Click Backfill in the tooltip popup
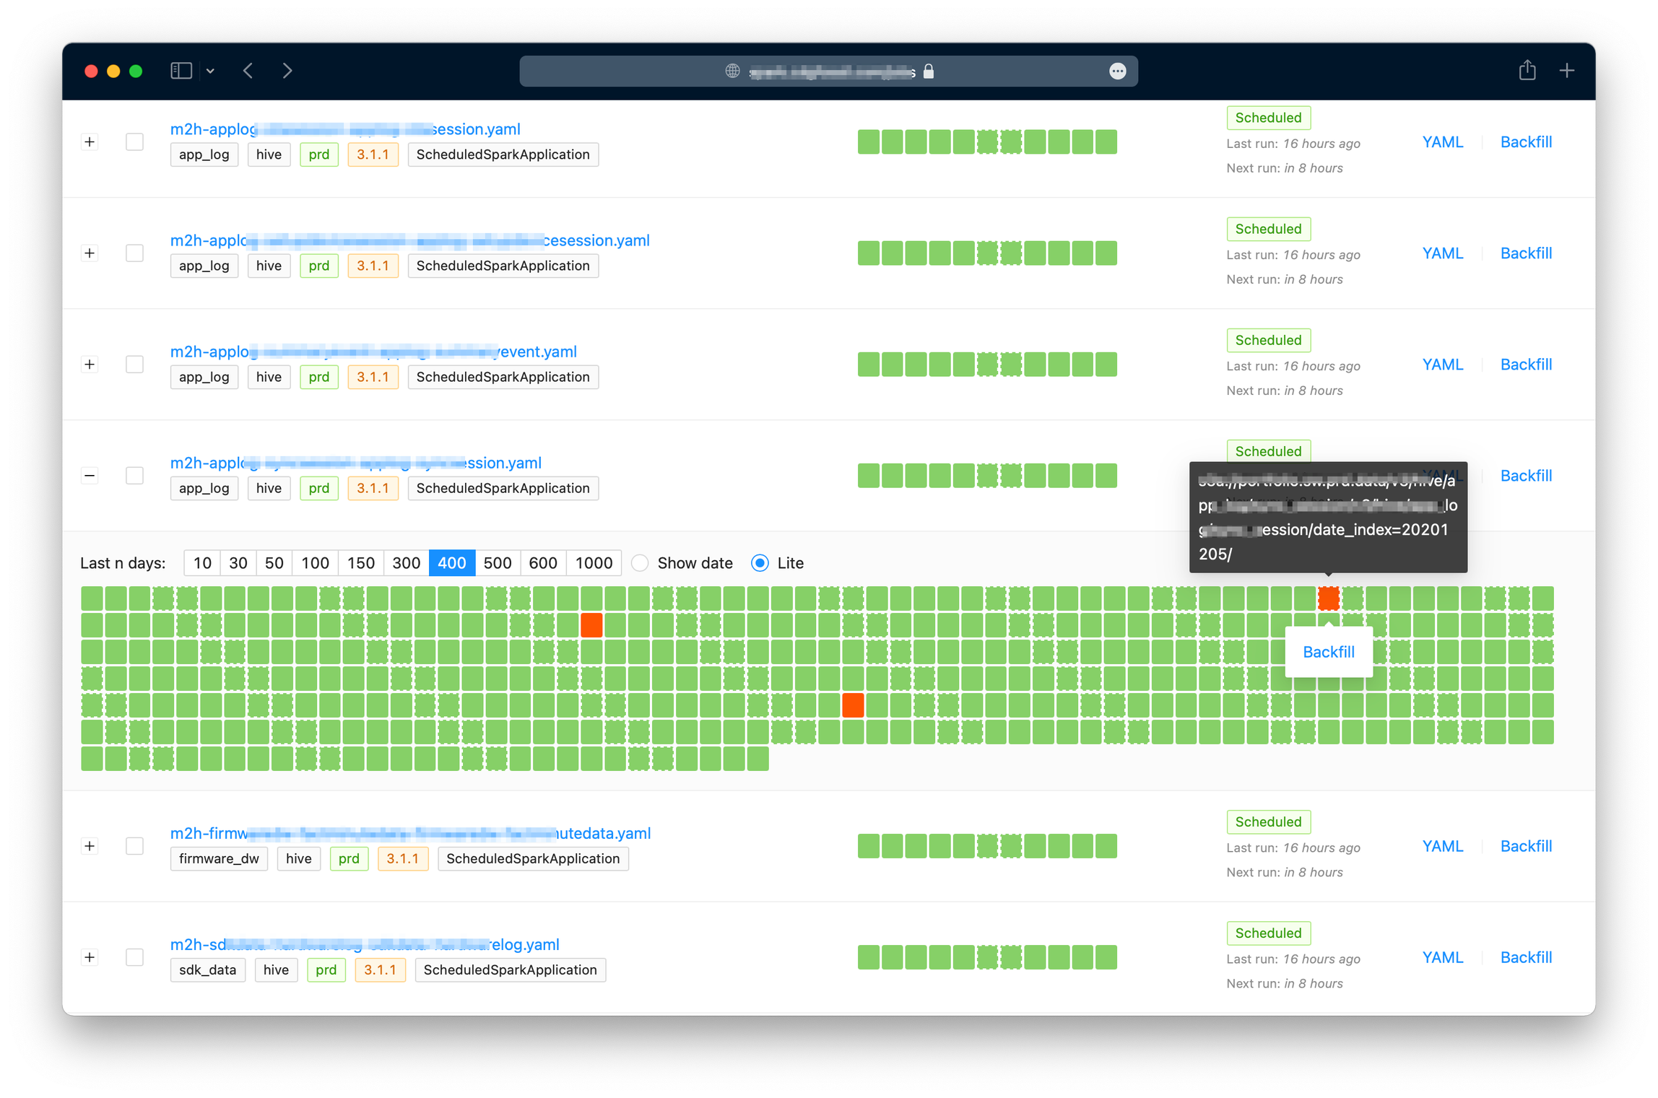Viewport: 1658px width, 1098px height. [x=1329, y=651]
